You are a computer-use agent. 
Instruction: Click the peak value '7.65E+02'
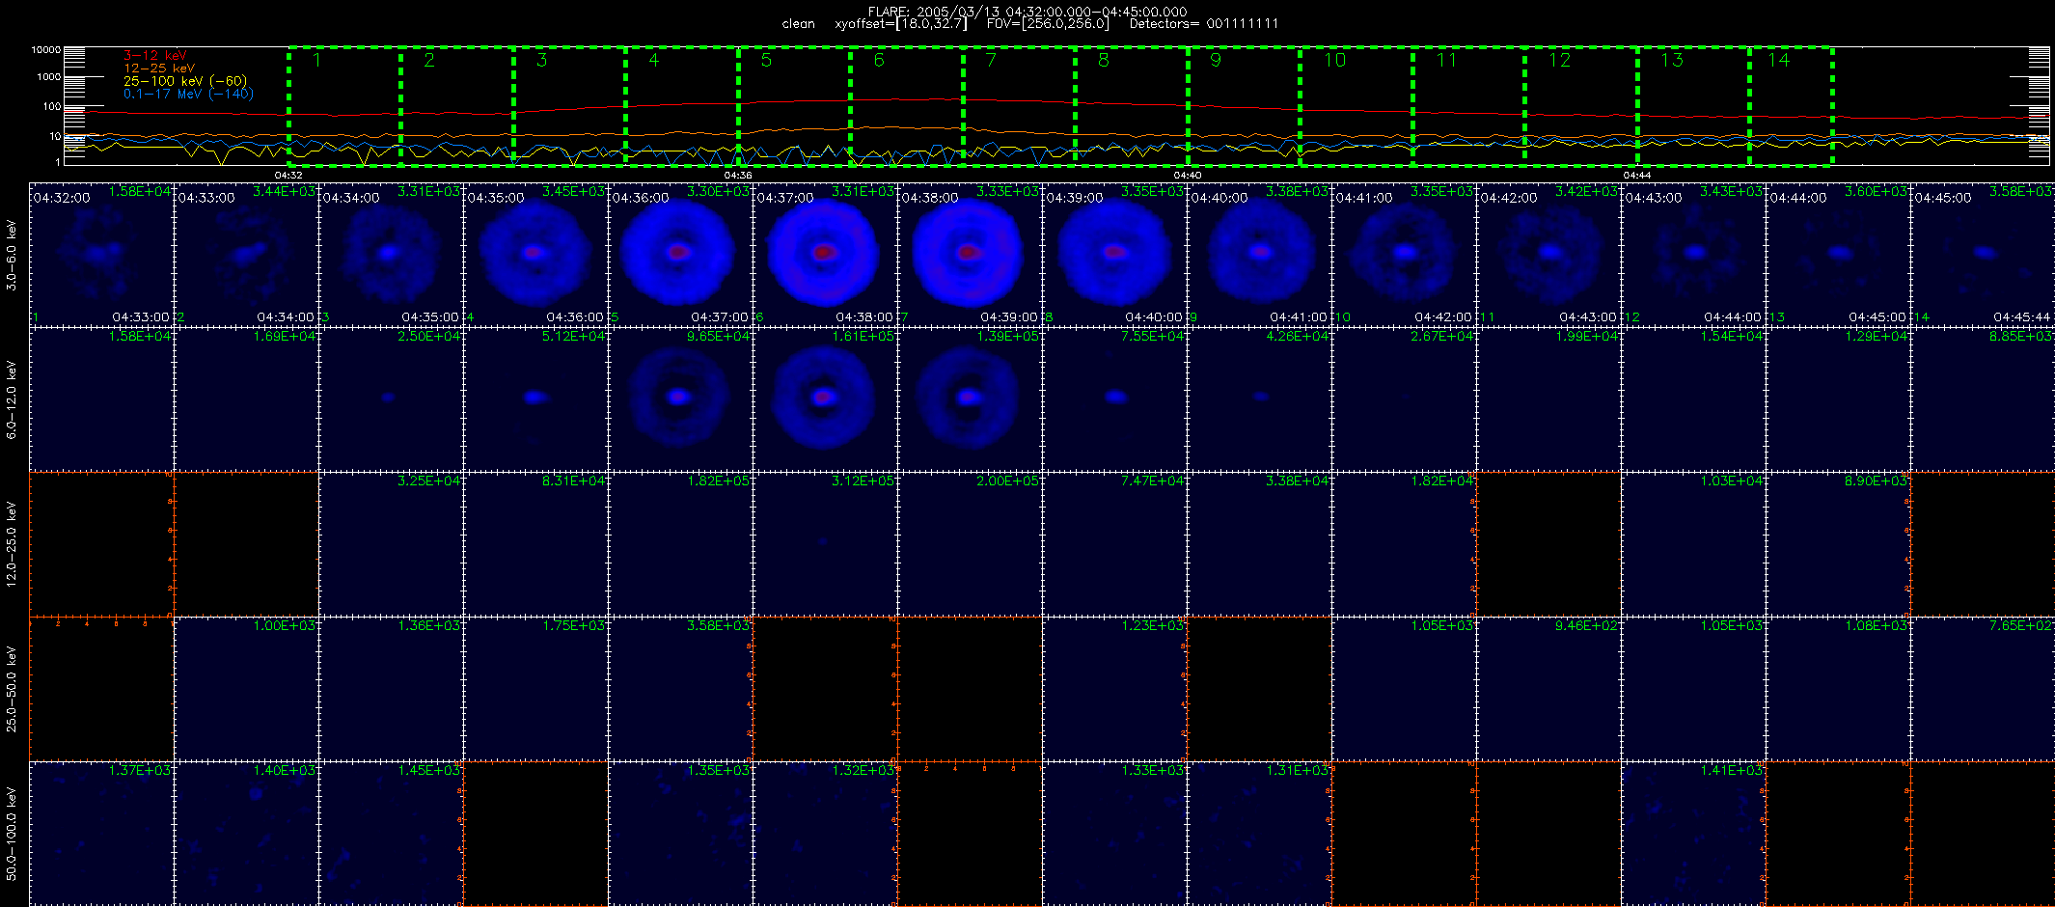[x=2020, y=625]
